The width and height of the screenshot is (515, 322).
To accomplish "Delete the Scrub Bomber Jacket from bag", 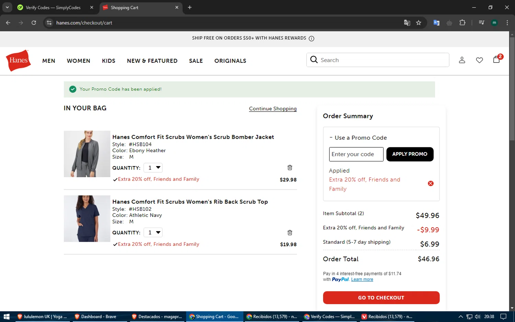I will tap(290, 168).
